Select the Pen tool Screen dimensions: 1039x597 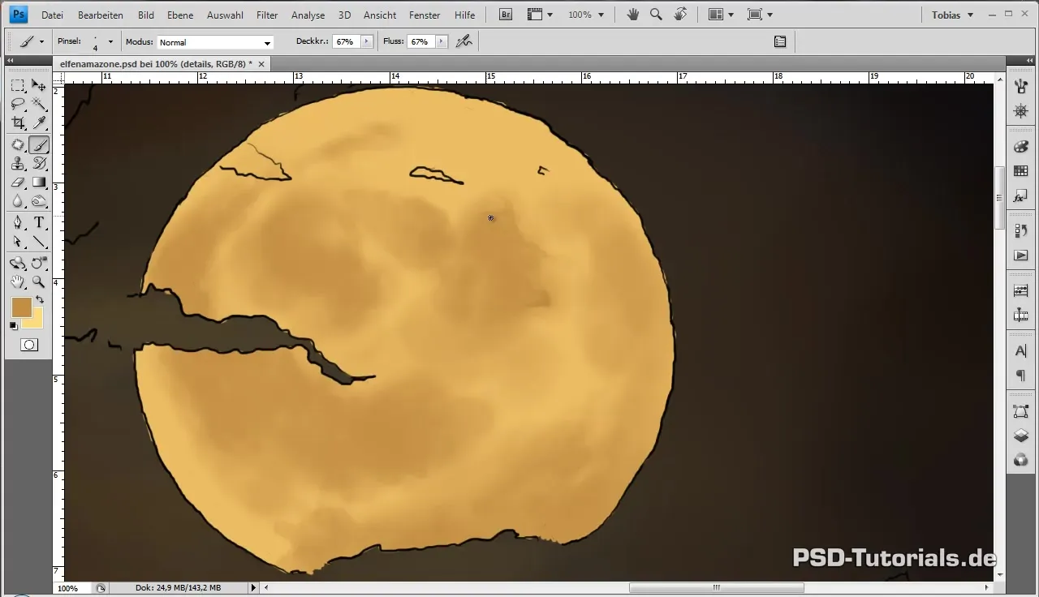18,222
